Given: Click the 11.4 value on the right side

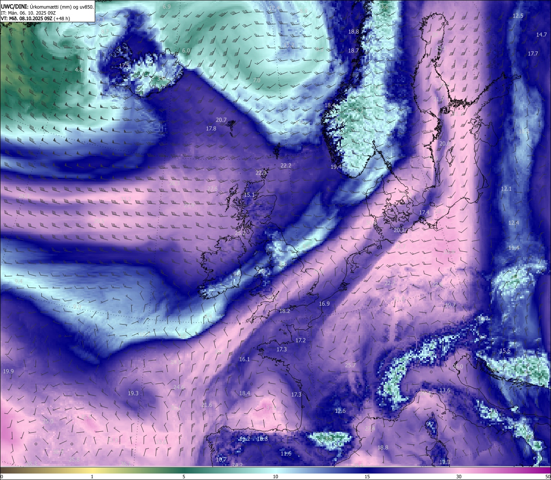Looking at the screenshot, I should coord(514,248).
